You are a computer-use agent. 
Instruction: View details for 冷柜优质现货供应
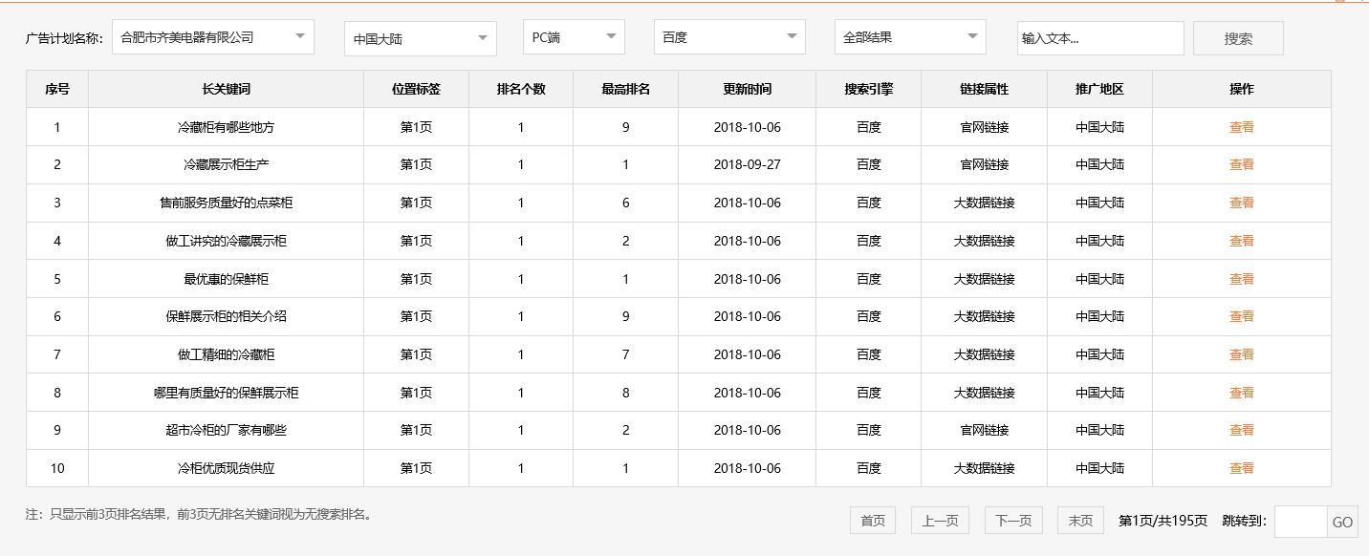(1241, 468)
